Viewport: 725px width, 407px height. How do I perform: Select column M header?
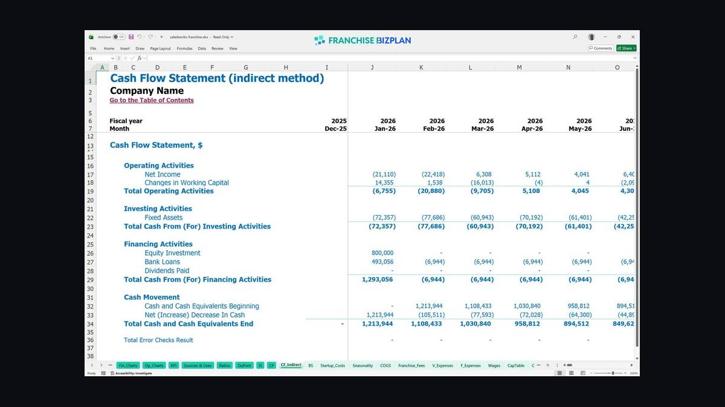pyautogui.click(x=519, y=68)
